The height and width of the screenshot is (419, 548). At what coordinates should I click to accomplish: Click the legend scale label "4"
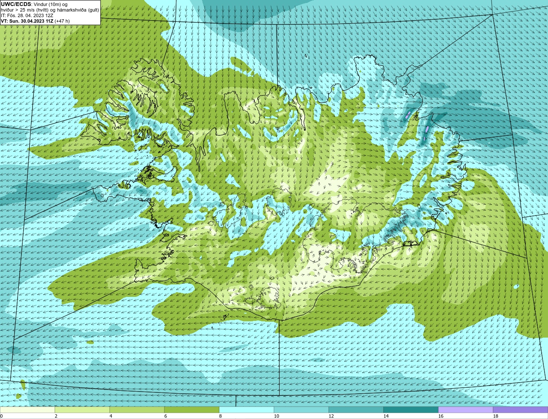(111, 416)
